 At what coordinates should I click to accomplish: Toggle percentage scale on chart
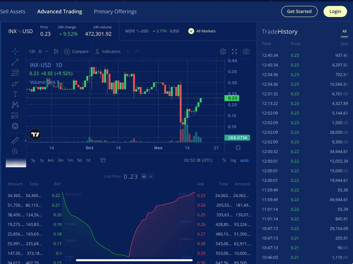point(224,160)
